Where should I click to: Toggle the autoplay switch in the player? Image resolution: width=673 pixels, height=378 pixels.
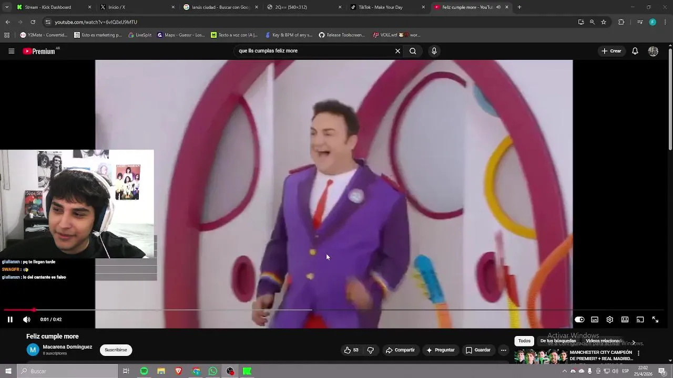pos(579,319)
